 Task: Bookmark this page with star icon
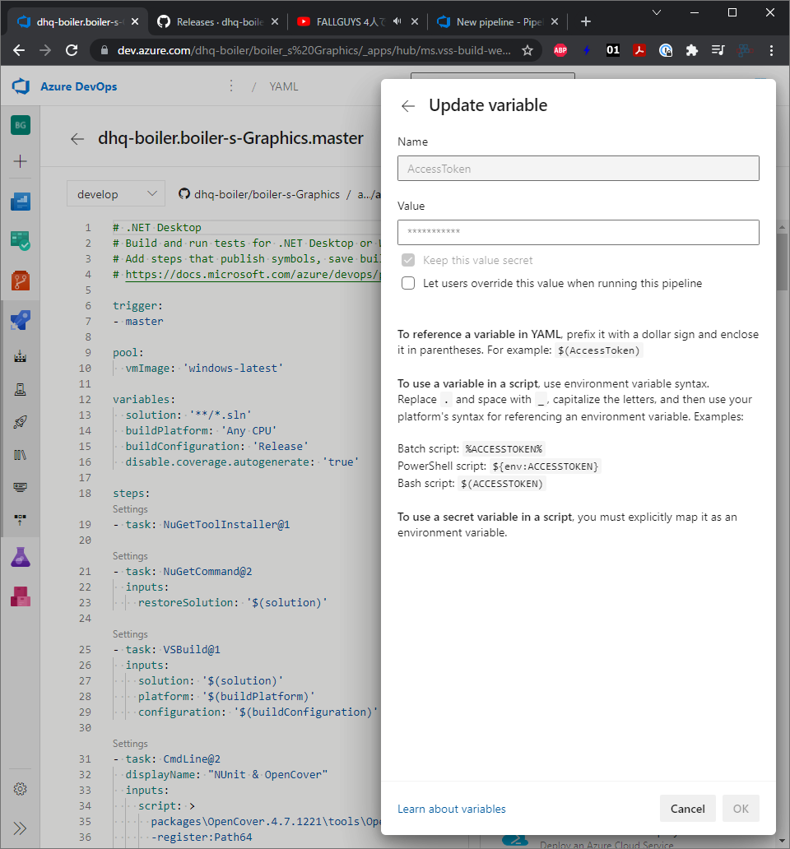click(527, 50)
